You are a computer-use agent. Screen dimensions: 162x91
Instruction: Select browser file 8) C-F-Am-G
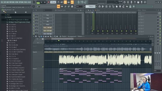[x=13, y=40]
